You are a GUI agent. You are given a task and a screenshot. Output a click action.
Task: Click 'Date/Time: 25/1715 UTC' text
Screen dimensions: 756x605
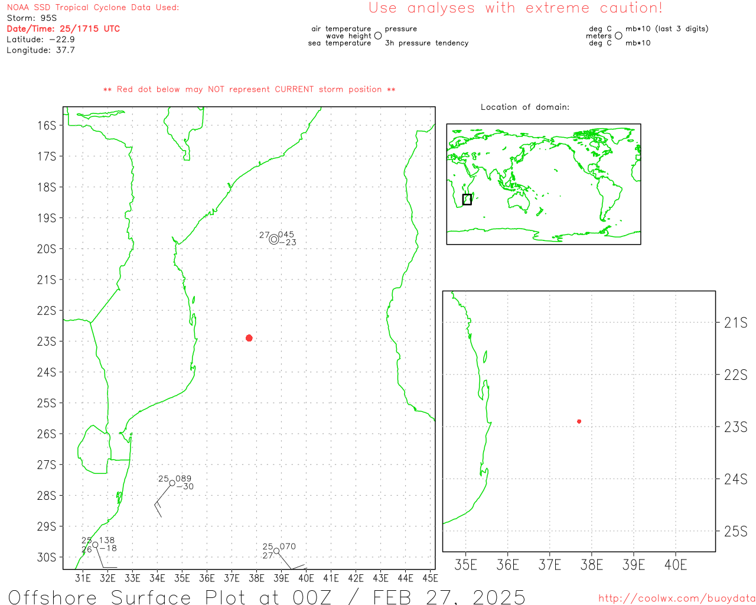click(x=63, y=29)
